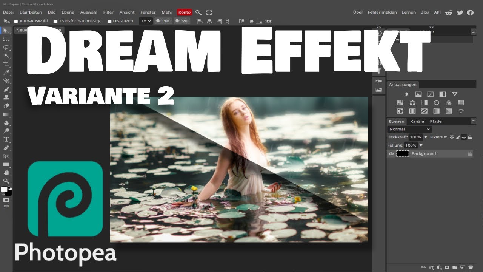This screenshot has height=272, width=483.
Task: Select the Clone Stamp tool
Action: point(6,98)
